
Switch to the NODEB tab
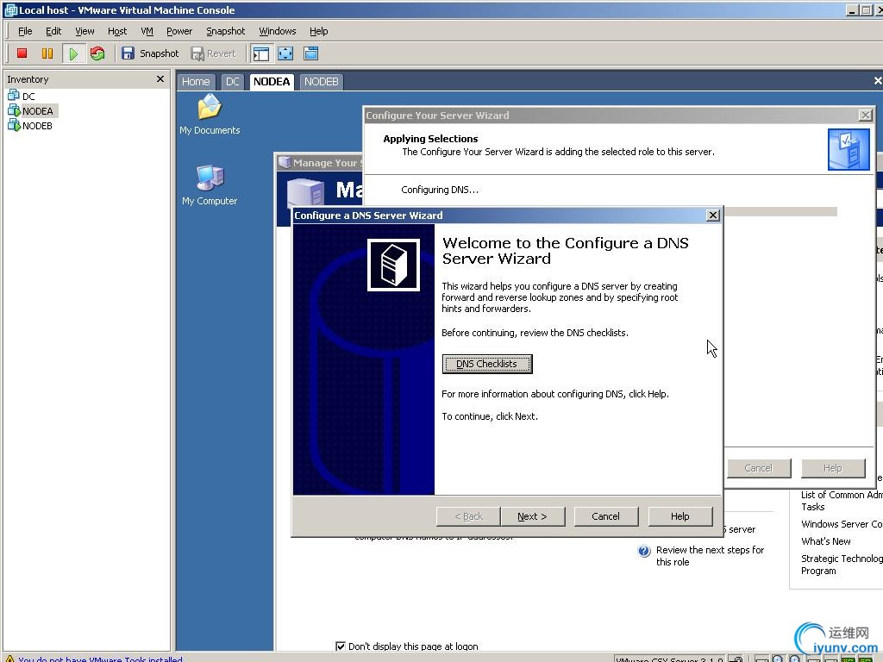pos(321,82)
